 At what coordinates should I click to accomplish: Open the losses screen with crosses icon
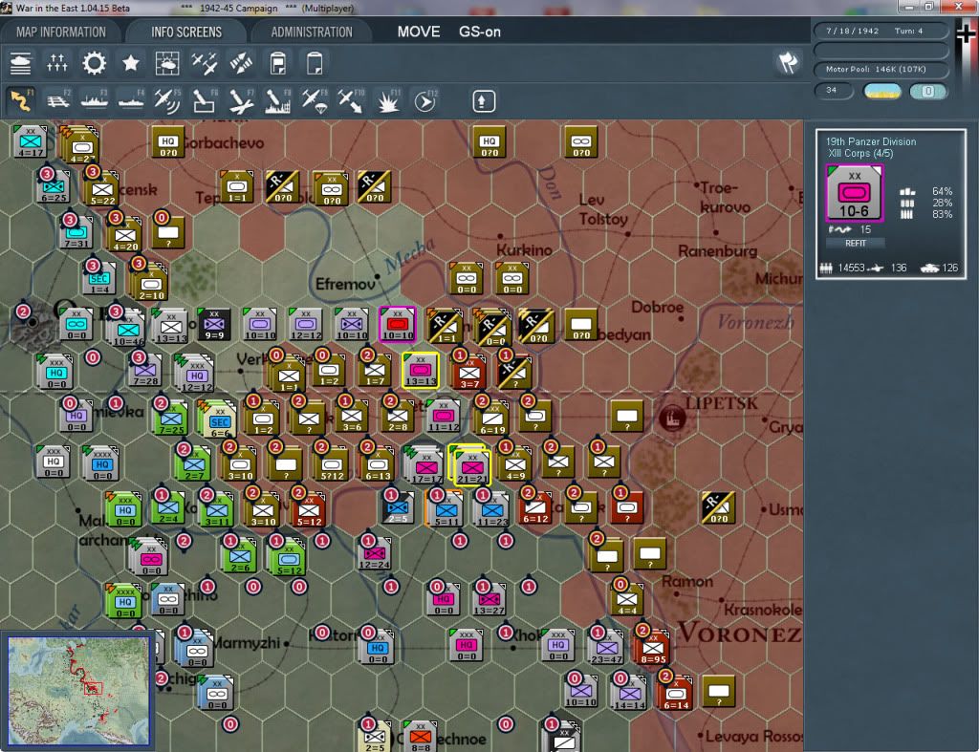point(56,63)
